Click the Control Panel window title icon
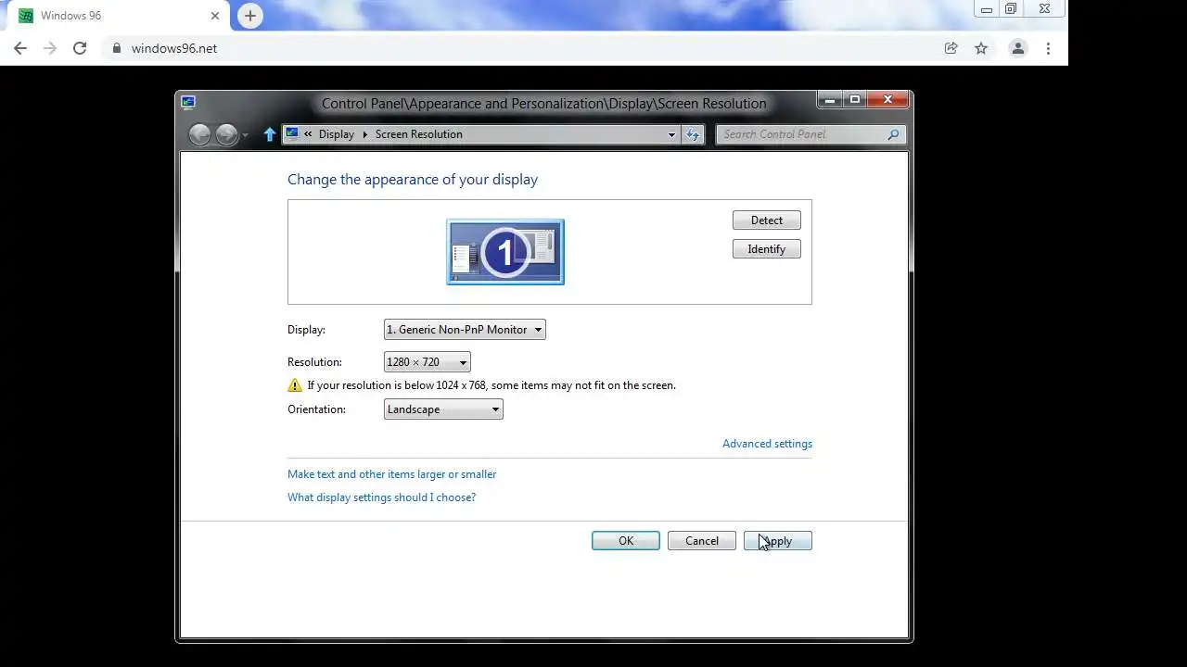This screenshot has width=1187, height=667. click(x=188, y=103)
